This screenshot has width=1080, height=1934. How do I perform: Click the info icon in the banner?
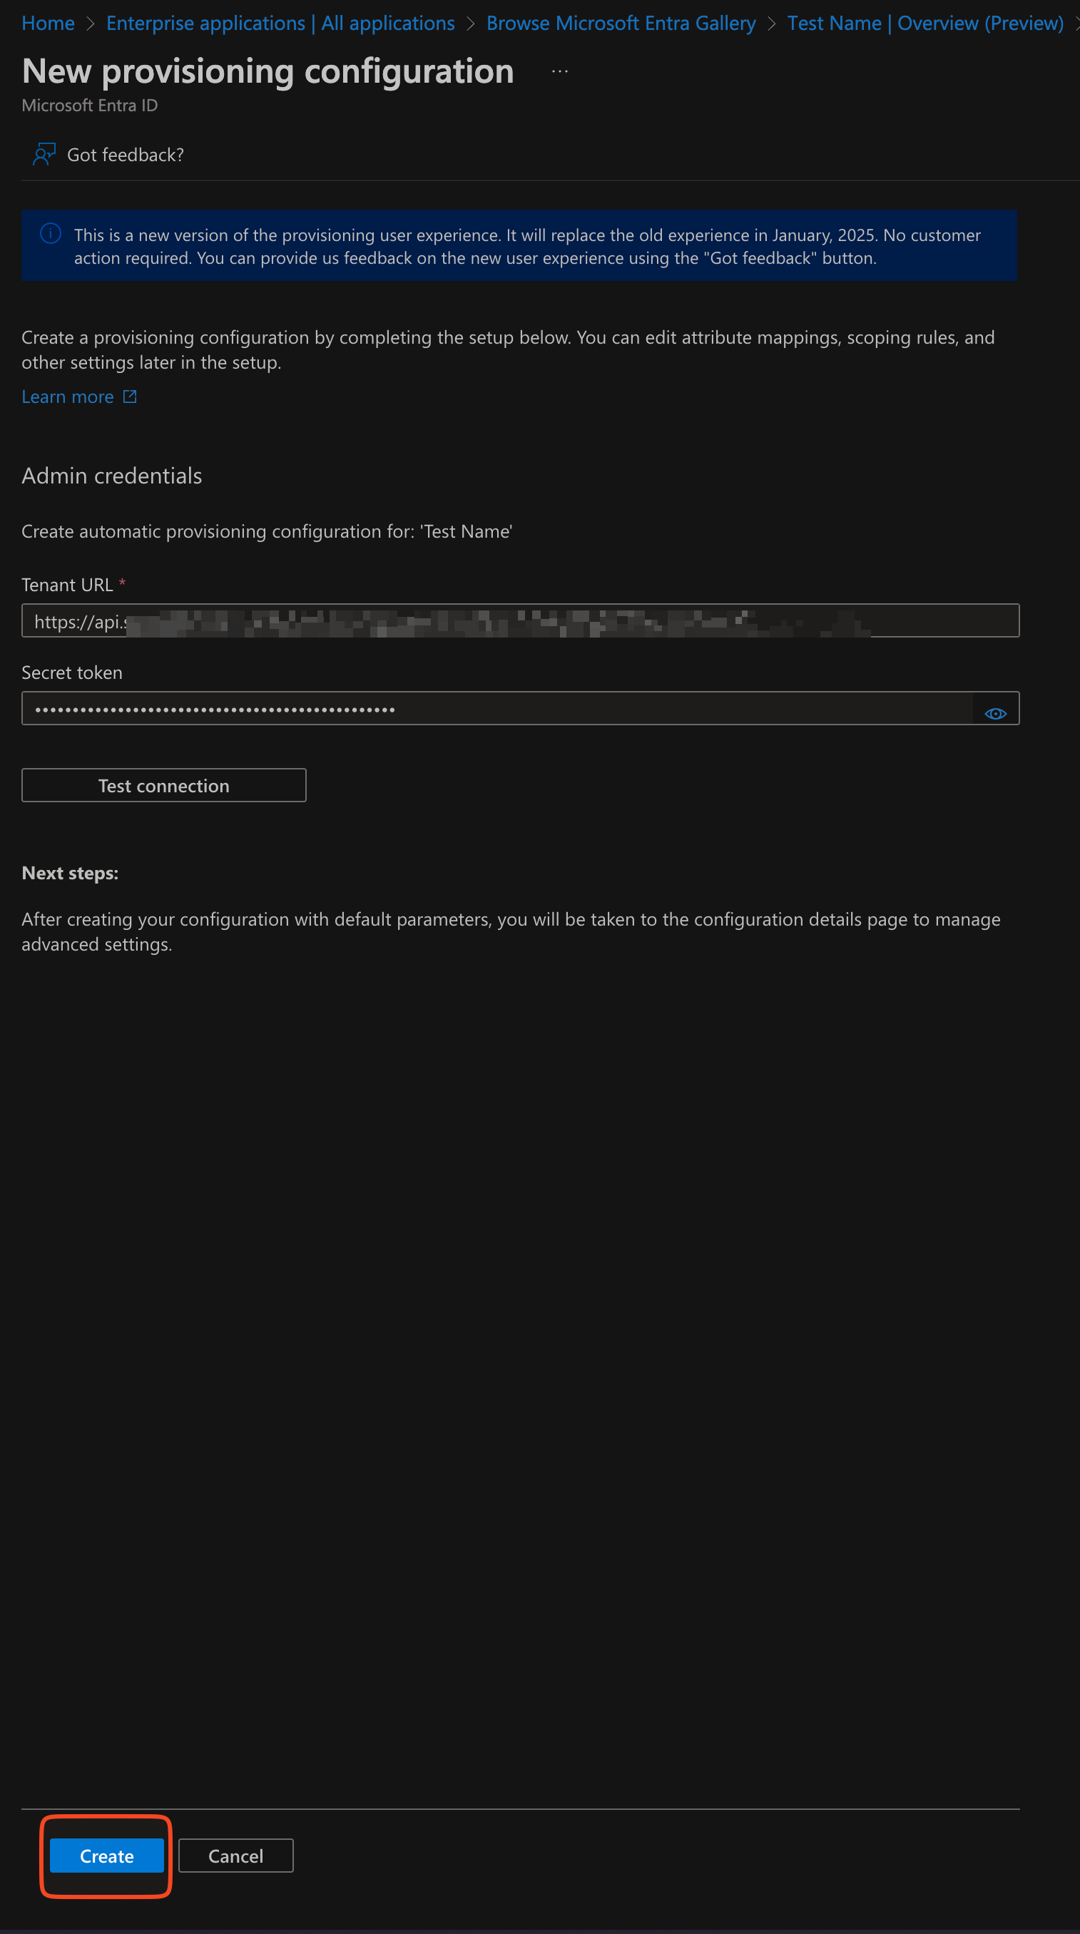click(51, 234)
